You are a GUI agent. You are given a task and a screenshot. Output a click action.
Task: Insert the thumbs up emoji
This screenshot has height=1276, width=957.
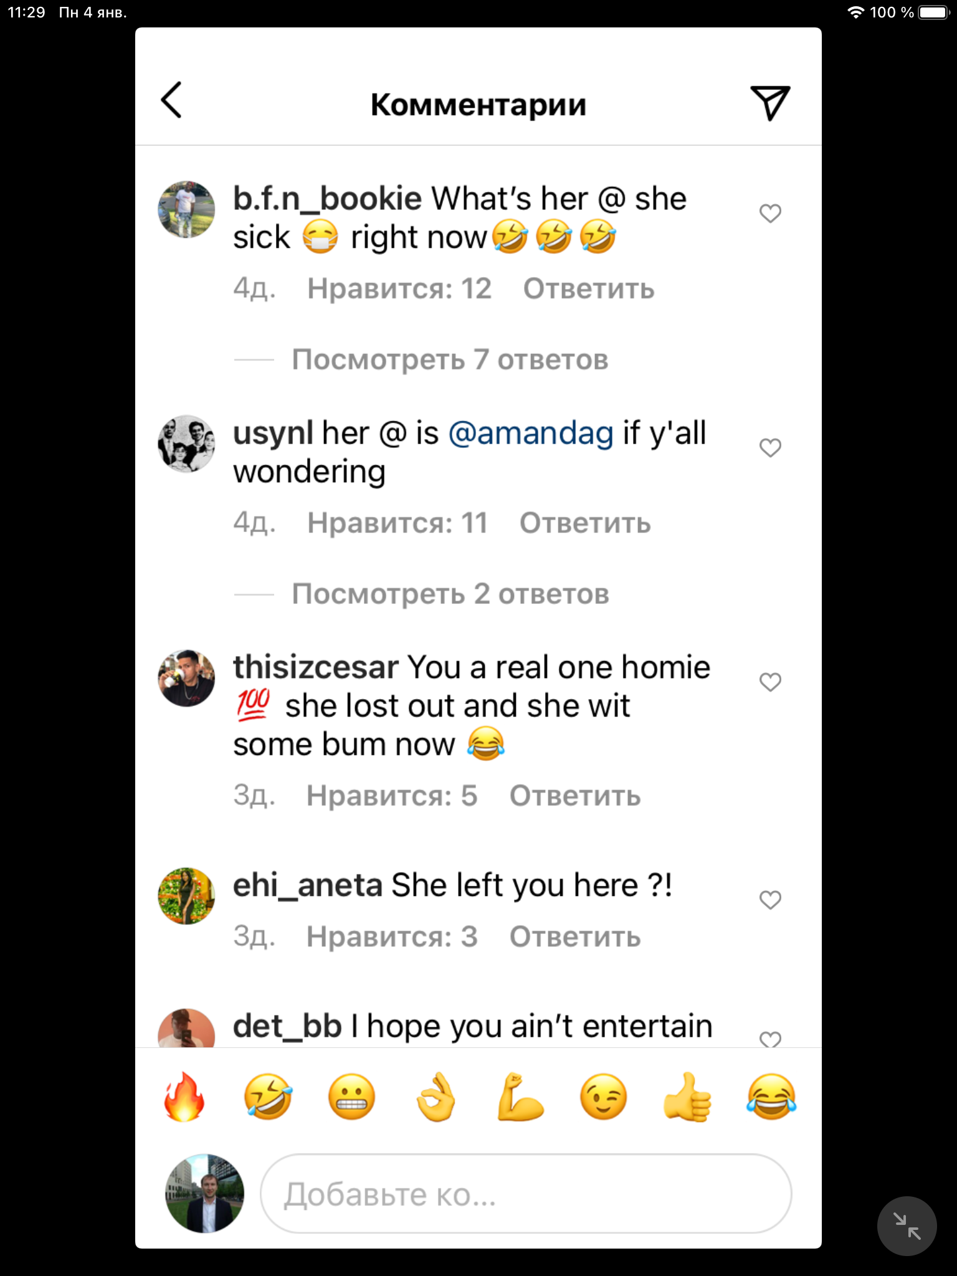(x=687, y=1097)
